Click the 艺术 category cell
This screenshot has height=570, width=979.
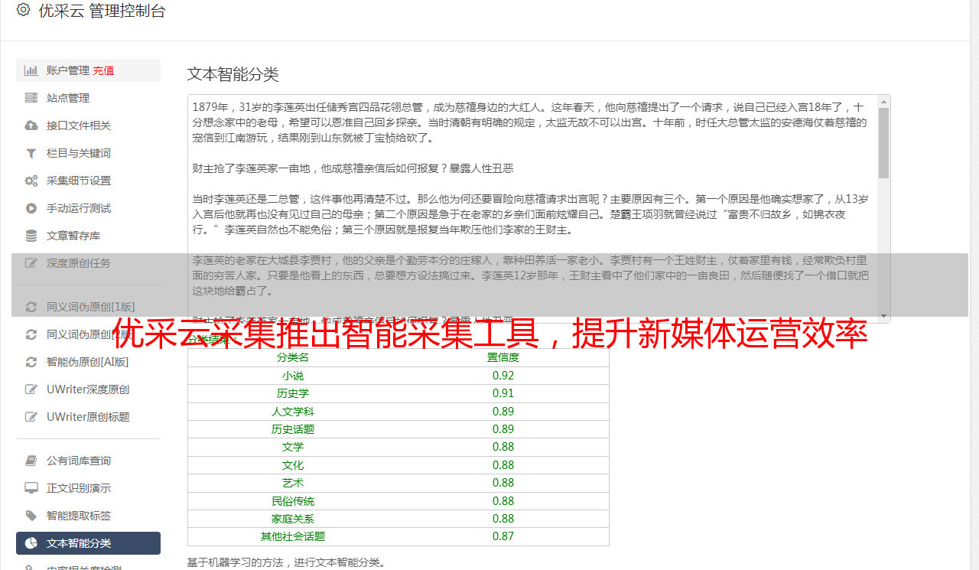[x=293, y=483]
